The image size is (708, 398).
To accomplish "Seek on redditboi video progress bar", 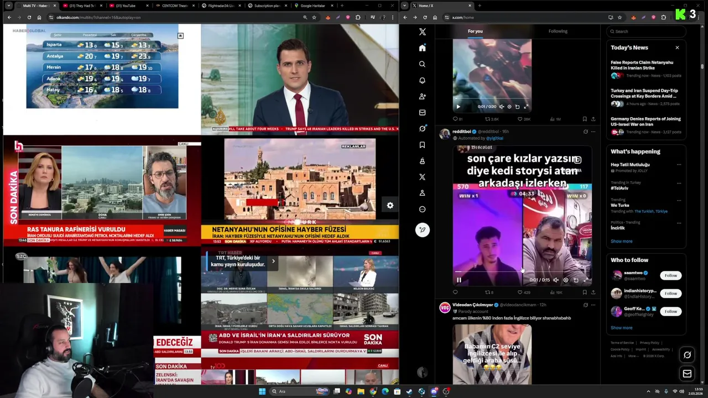I will coord(522,271).
